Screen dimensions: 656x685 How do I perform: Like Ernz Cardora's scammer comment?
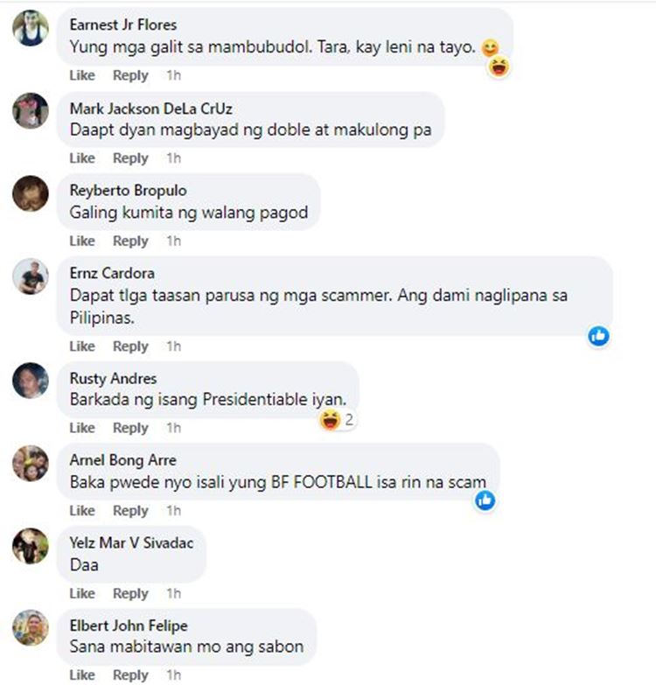coord(82,346)
